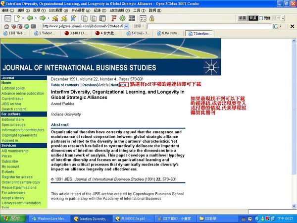
Task: Click the gray keyboard icon left of address bar
Action: click(x=33, y=26)
